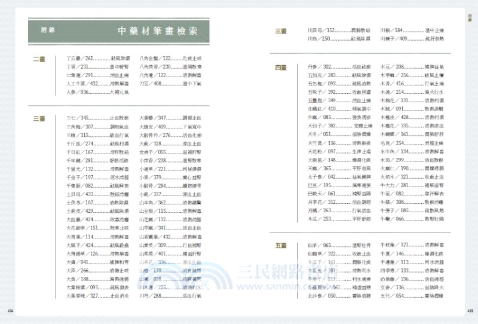The height and width of the screenshot is (324, 478).
Task: Choose the 大青葉／114 entry
Action: click(x=98, y=237)
